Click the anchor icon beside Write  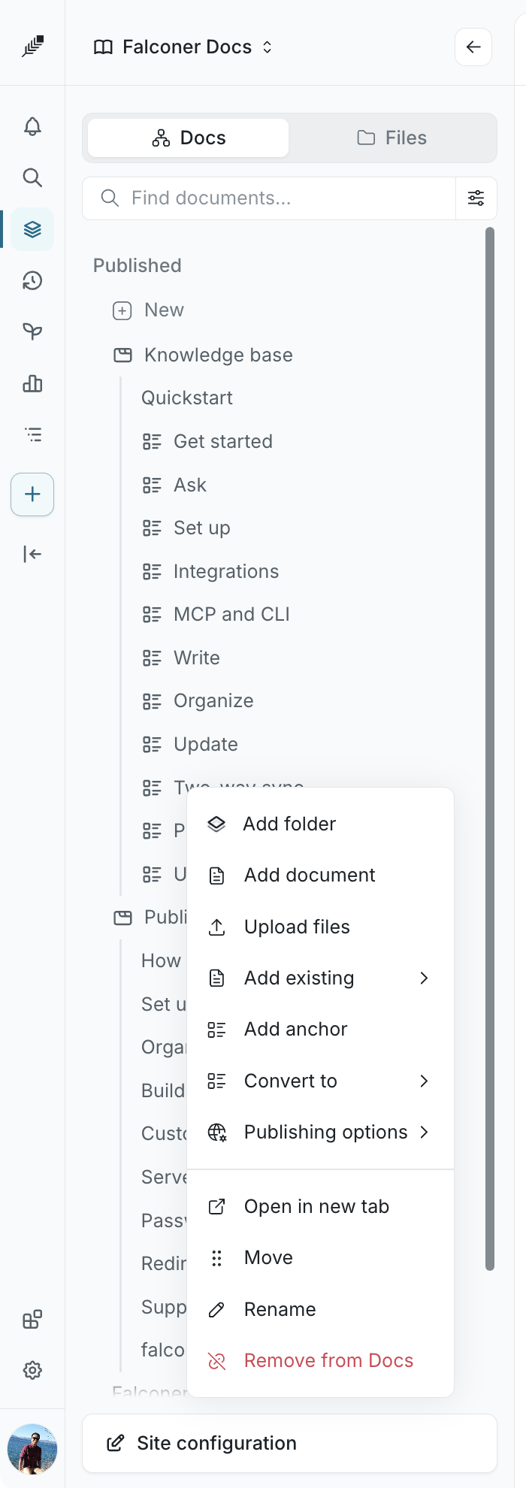[x=152, y=658]
